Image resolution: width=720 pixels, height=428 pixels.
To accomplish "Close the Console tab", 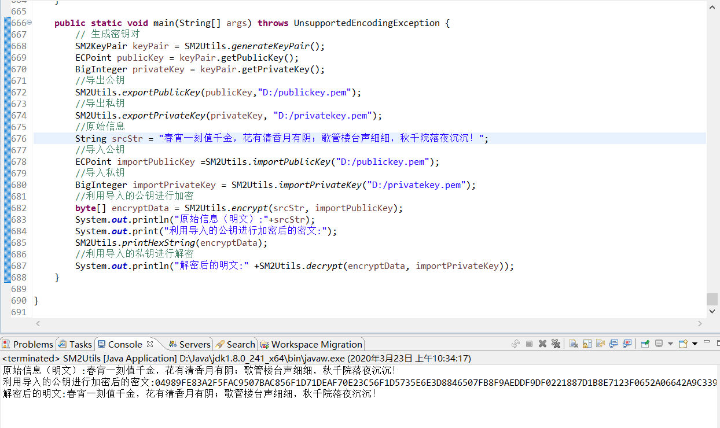I will tap(150, 344).
